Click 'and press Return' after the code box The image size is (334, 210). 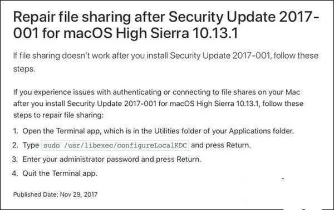(x=221, y=145)
